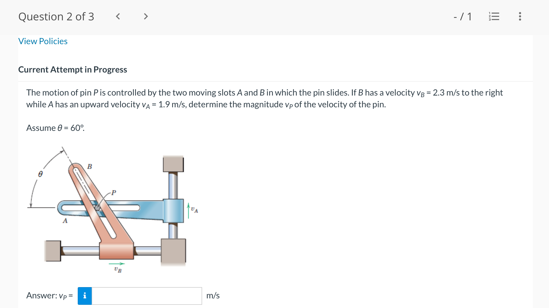Viewport: 549px width, 308px height.
Task: Click the pin P label in the diagram
Action: click(x=114, y=193)
